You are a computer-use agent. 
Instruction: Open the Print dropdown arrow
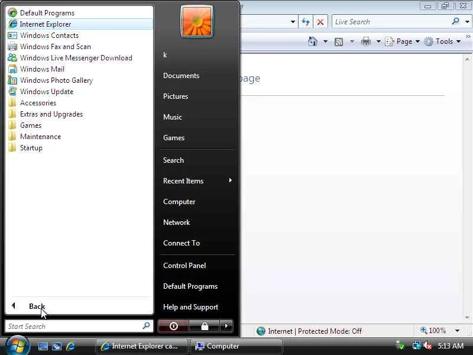click(x=378, y=41)
